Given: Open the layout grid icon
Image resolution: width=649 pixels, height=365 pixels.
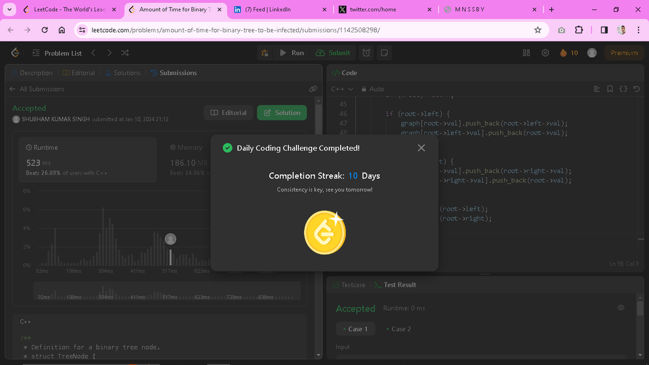Looking at the screenshot, I should tap(527, 53).
